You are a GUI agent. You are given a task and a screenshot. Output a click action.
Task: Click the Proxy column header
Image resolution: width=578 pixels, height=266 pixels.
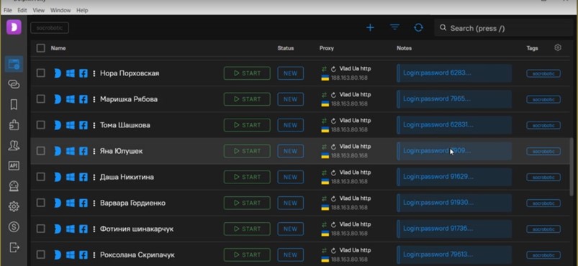(327, 48)
